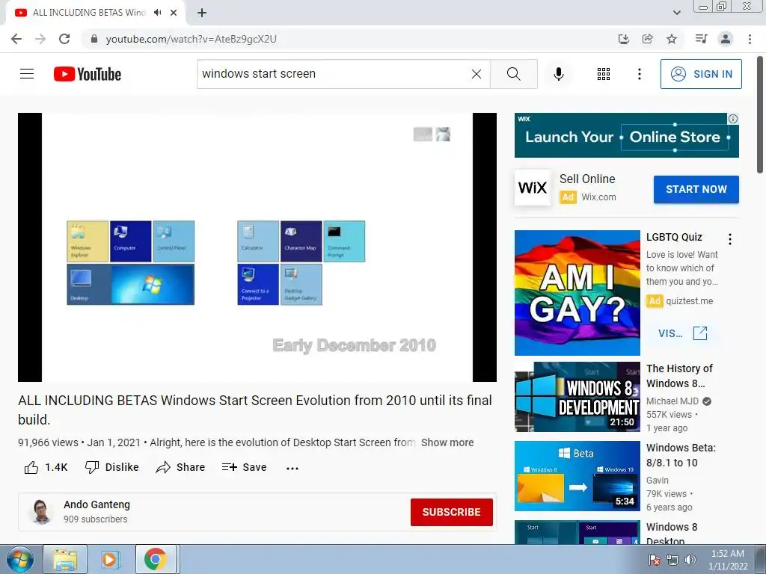This screenshot has height=574, width=766.
Task: Open the AM I GAY quiz thumbnail
Action: 577,293
